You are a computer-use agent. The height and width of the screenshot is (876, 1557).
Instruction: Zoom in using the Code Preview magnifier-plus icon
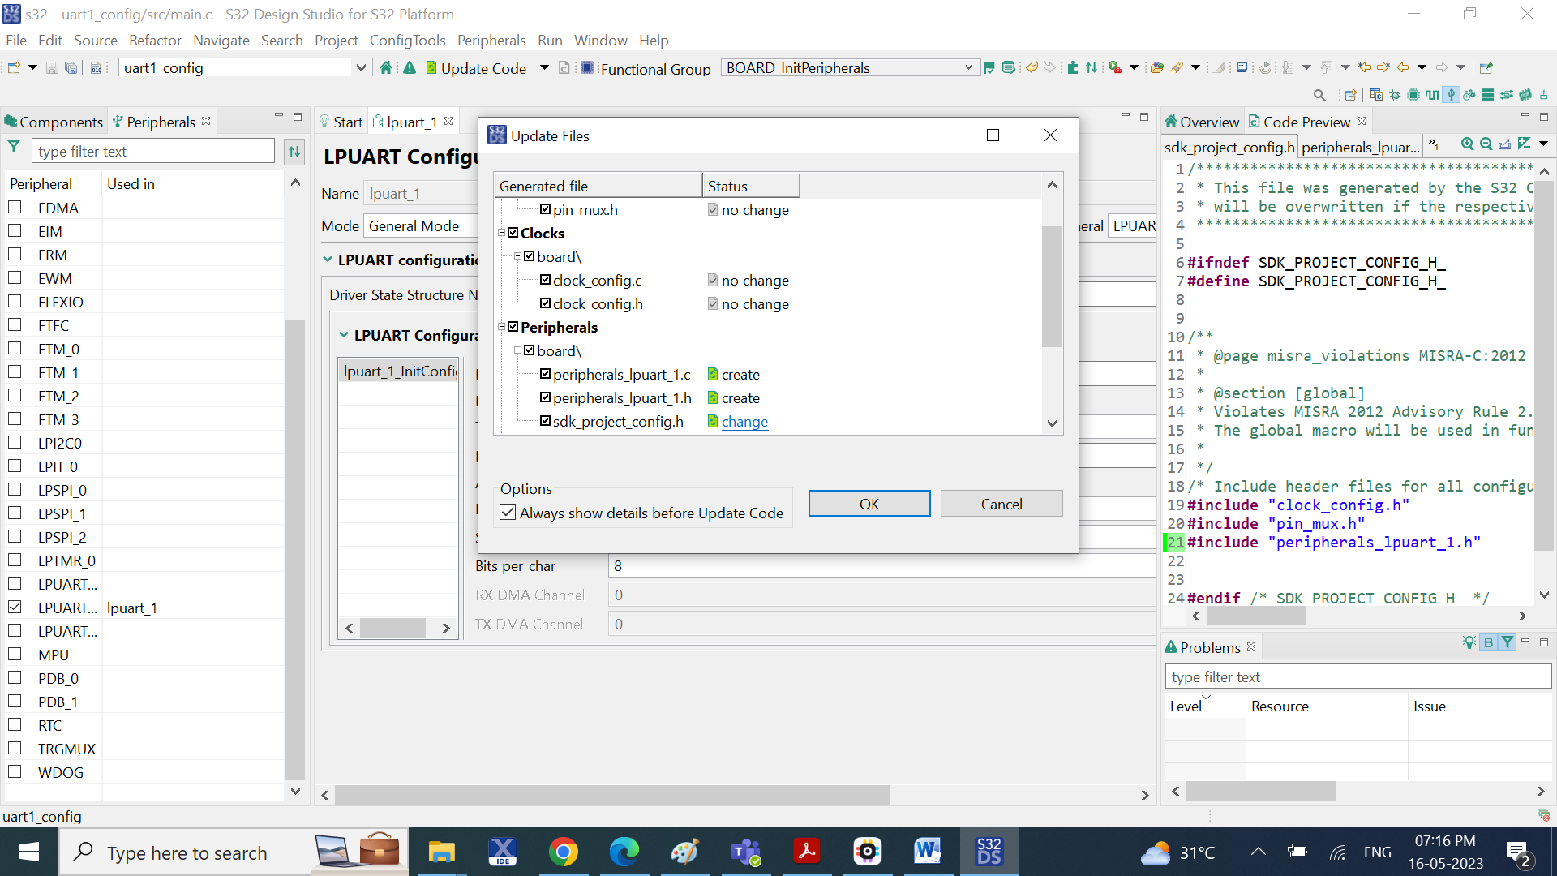[1467, 144]
